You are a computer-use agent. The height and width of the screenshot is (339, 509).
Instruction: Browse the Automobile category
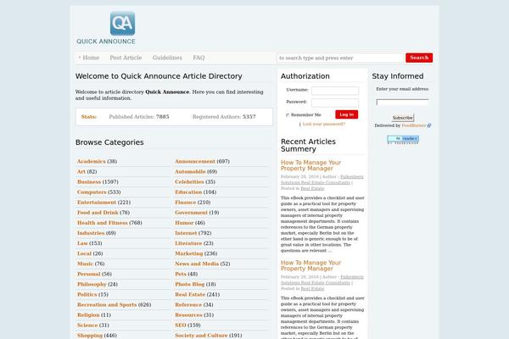coord(190,171)
